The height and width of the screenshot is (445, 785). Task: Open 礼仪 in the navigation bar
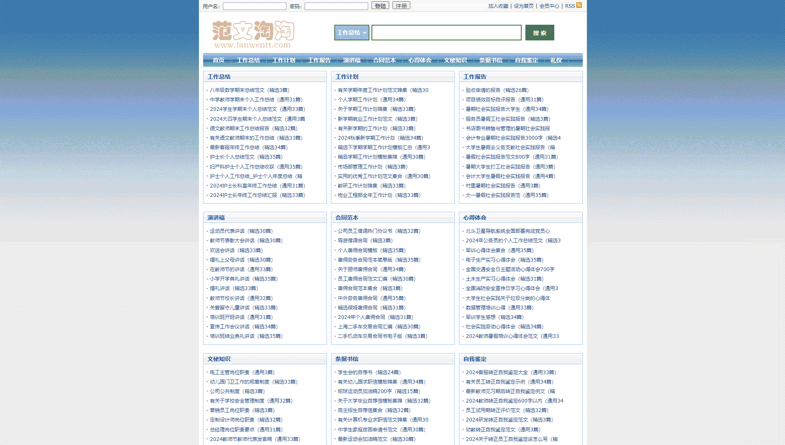coord(556,60)
